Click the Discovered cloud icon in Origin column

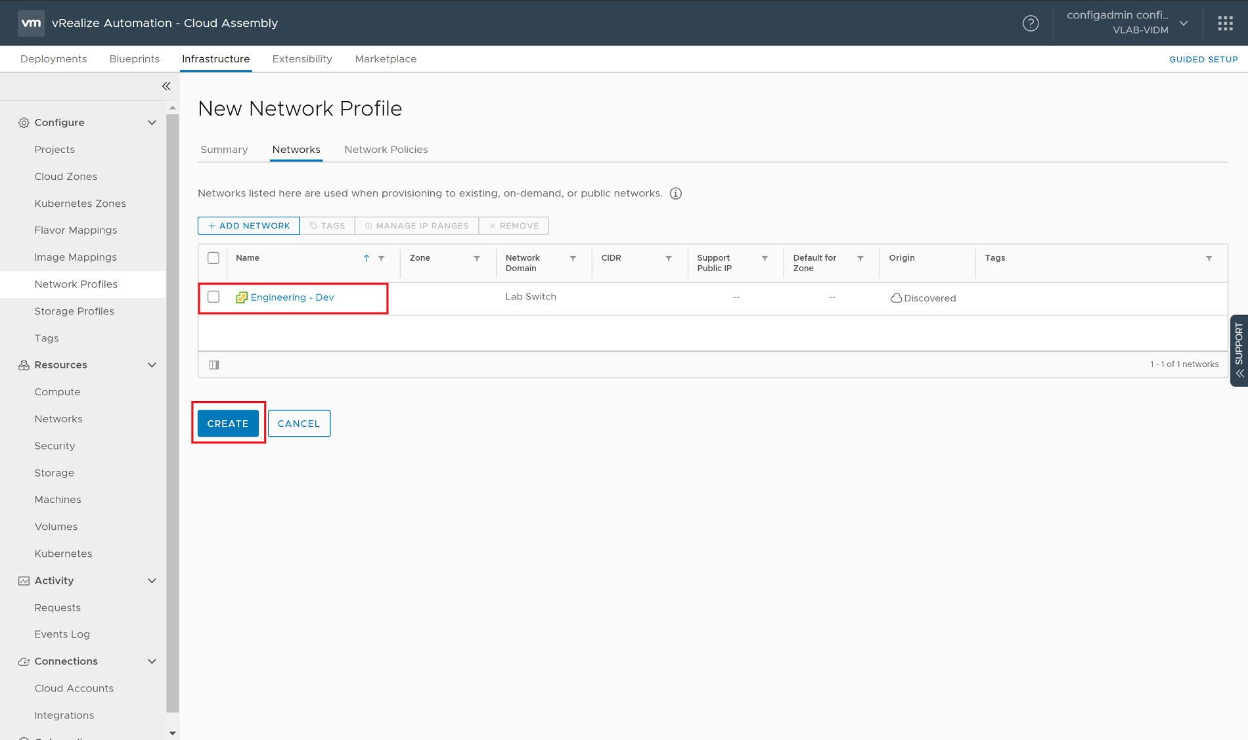coord(897,297)
